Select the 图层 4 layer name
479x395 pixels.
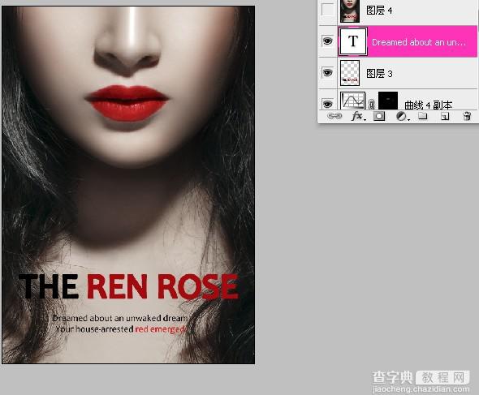click(x=379, y=11)
